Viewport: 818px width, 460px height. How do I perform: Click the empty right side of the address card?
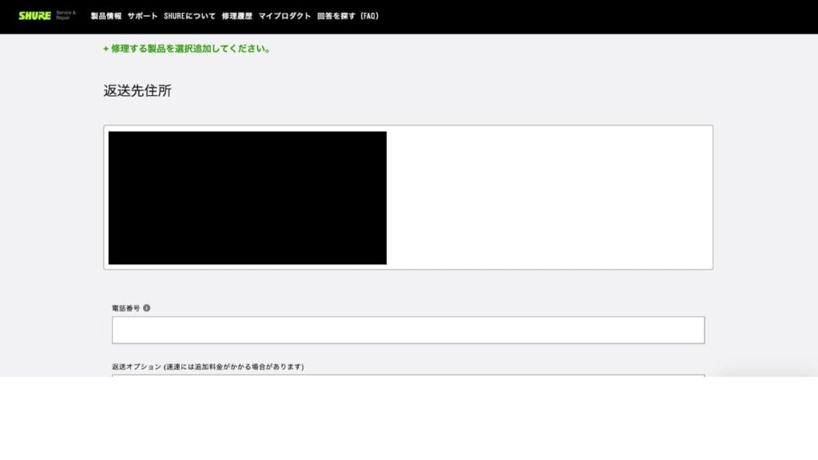coord(550,198)
